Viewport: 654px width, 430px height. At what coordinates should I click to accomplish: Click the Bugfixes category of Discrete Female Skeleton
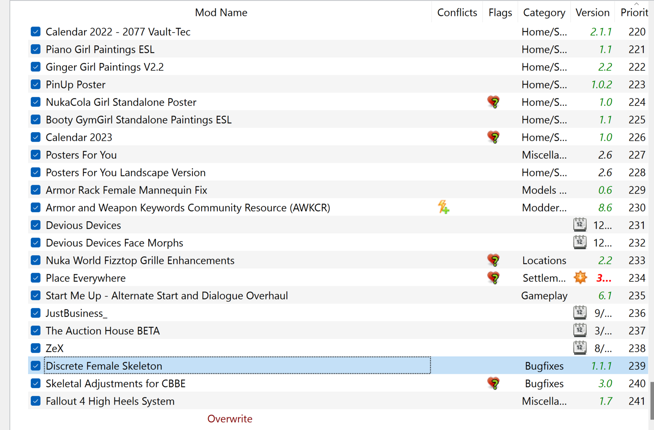point(544,366)
